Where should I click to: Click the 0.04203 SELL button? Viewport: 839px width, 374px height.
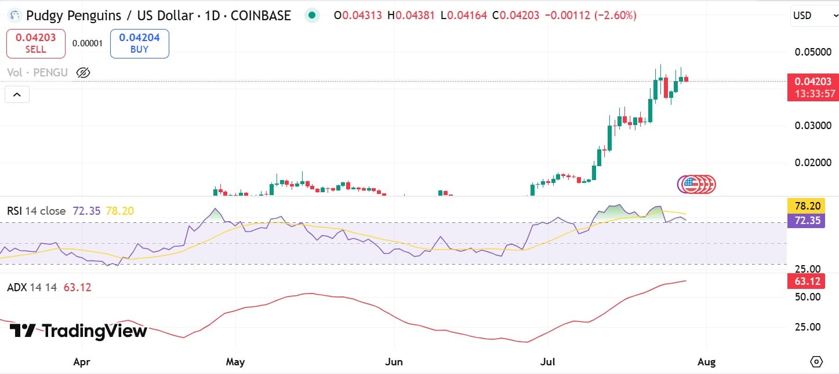(35, 43)
